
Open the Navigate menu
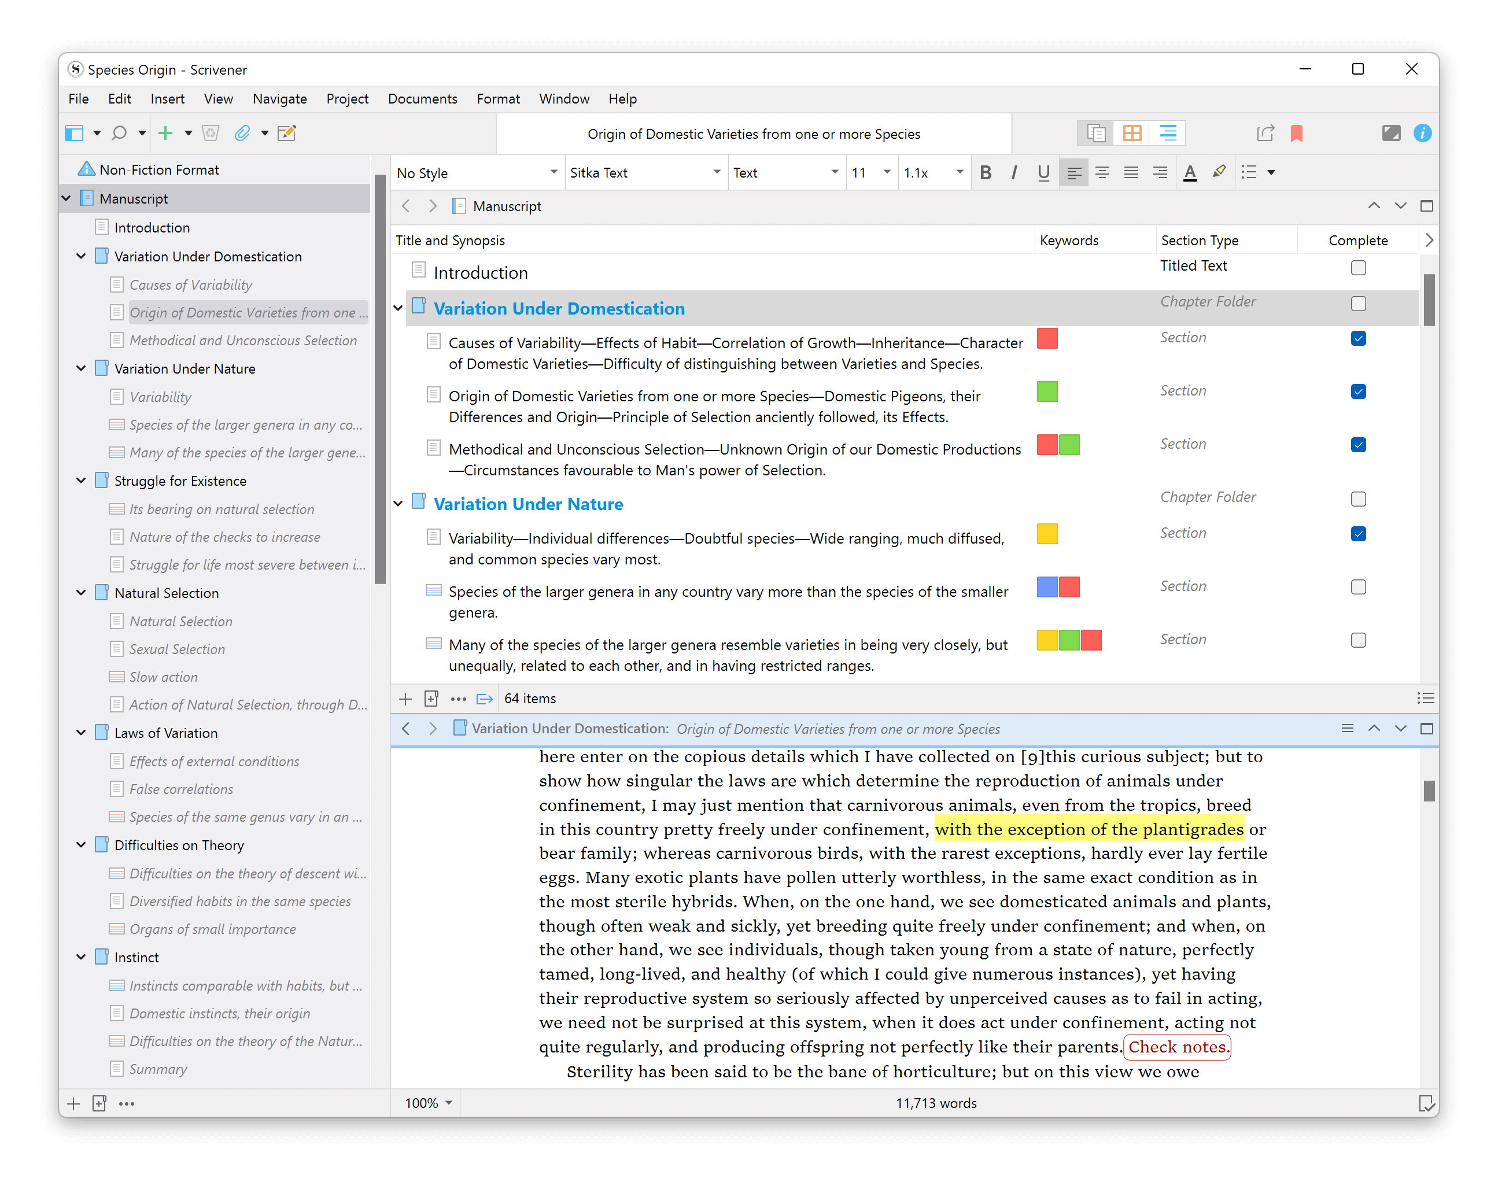click(x=280, y=99)
